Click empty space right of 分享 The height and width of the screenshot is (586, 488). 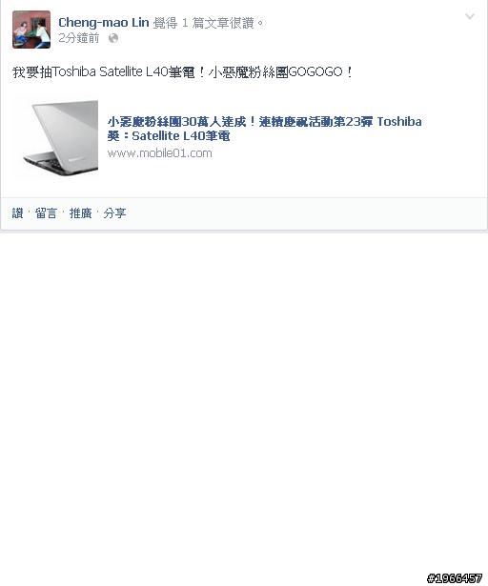299,213
